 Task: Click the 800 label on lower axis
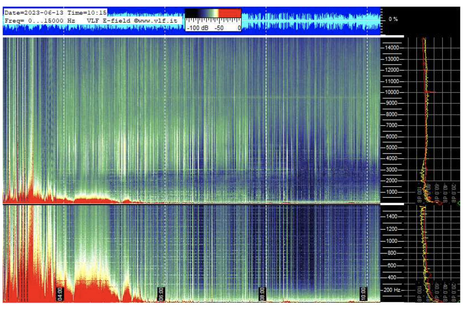[392, 253]
